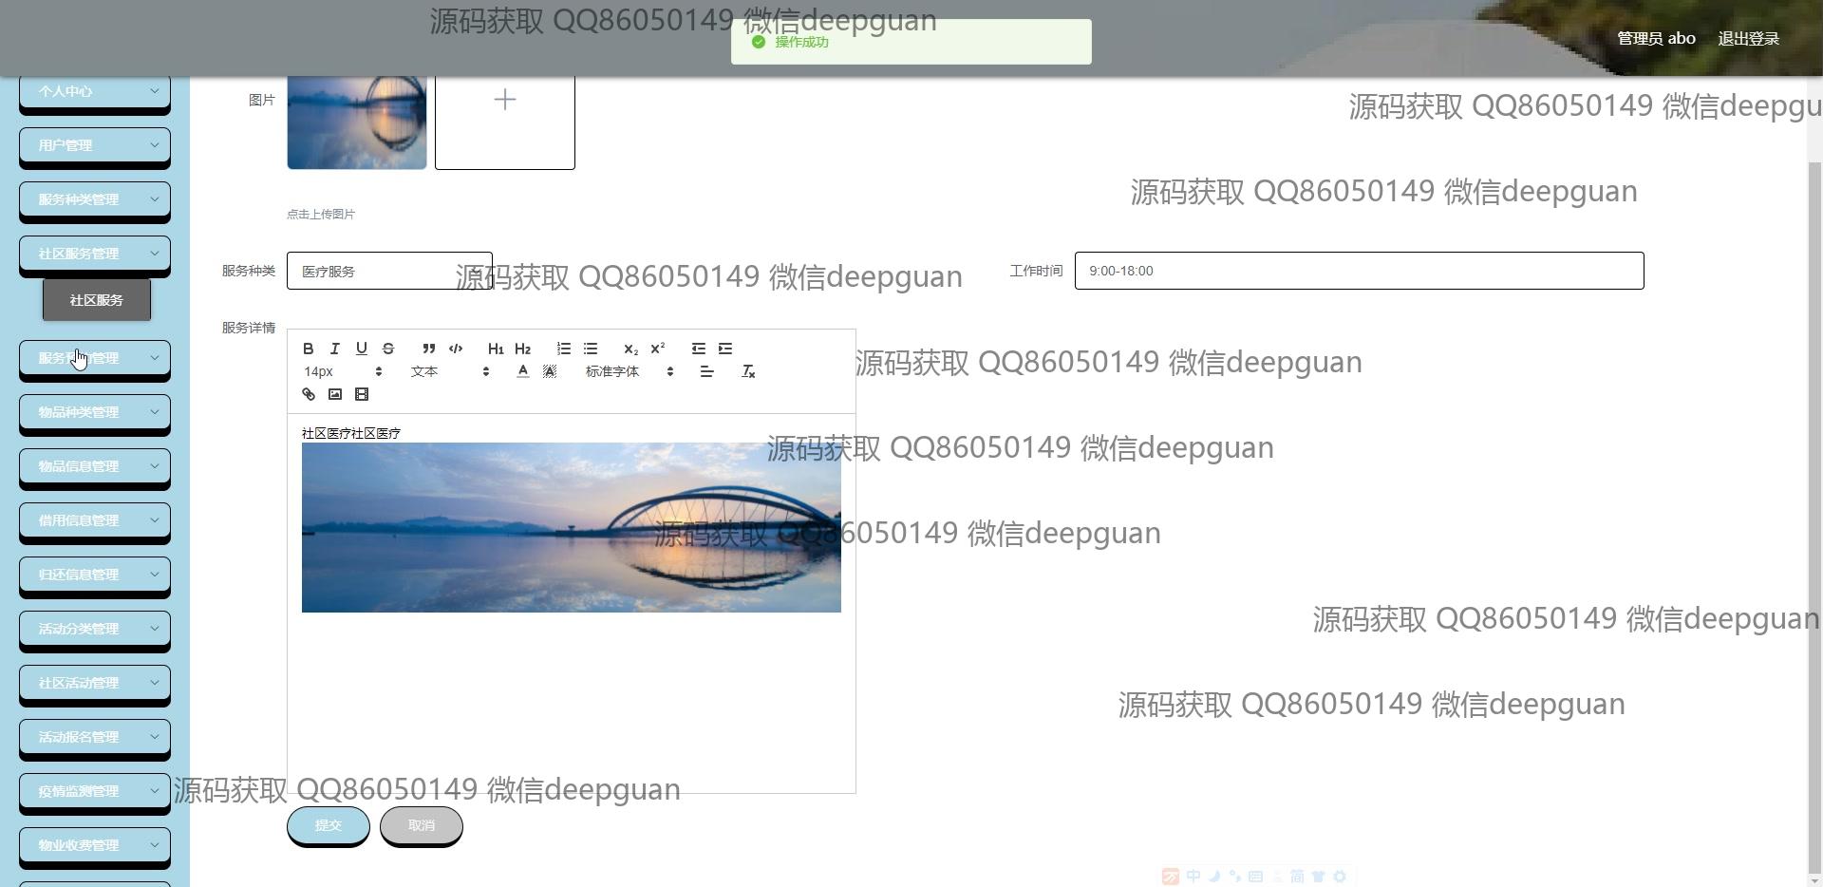1823x887 pixels.
Task: Open the 文本 heading style dropdown
Action: [450, 371]
